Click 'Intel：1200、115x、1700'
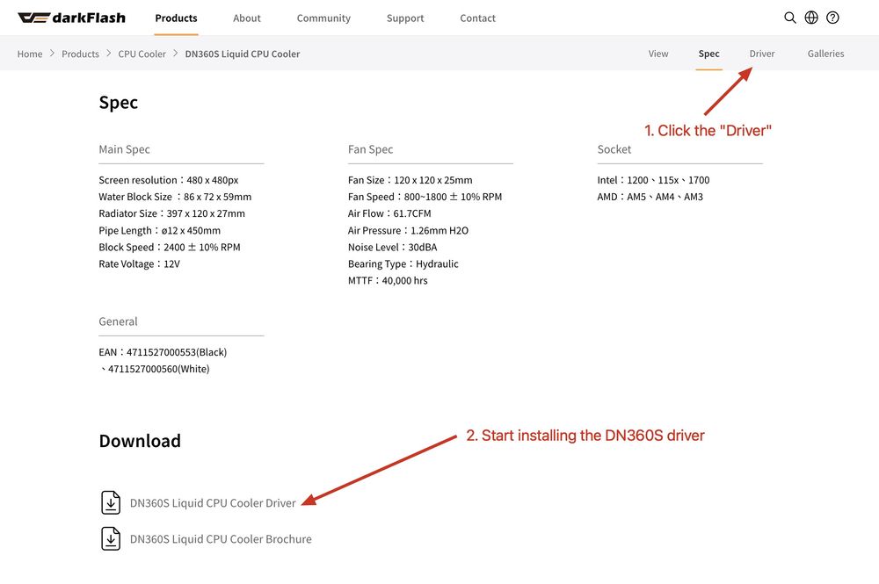879x584 pixels. pos(653,180)
